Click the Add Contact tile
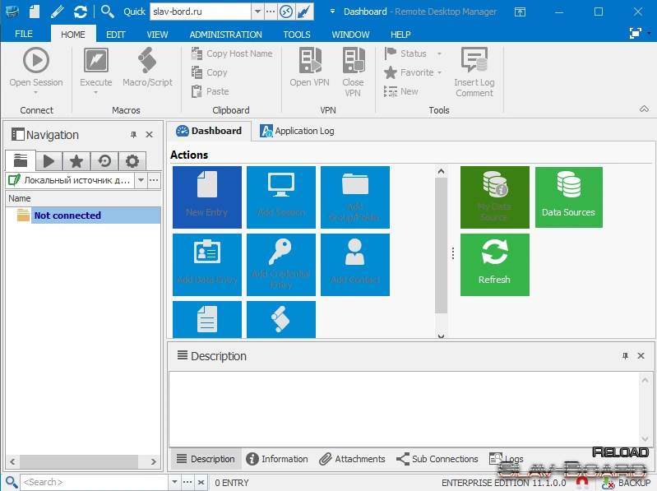Screen dimensions: 657x491 click(355, 265)
